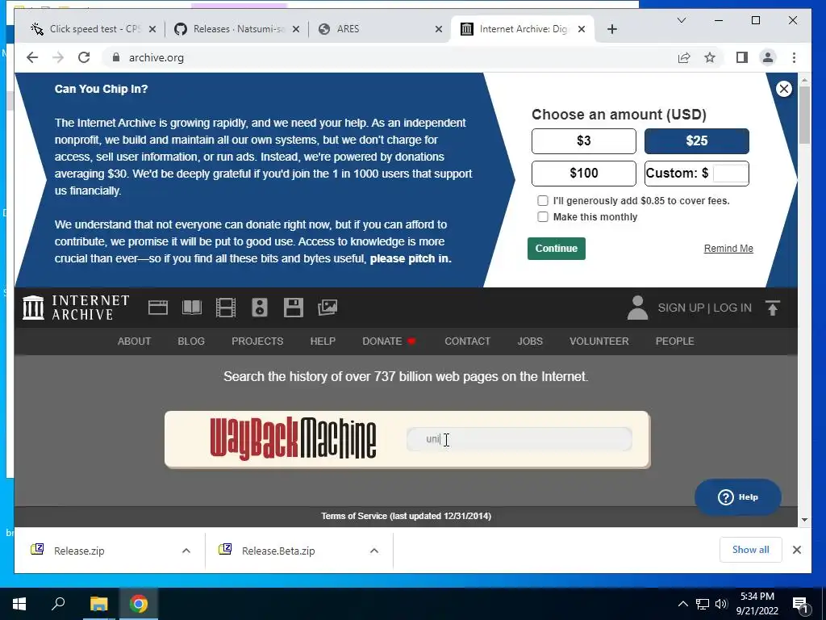Select the $25 donation amount
This screenshot has height=620, width=826.
696,140
